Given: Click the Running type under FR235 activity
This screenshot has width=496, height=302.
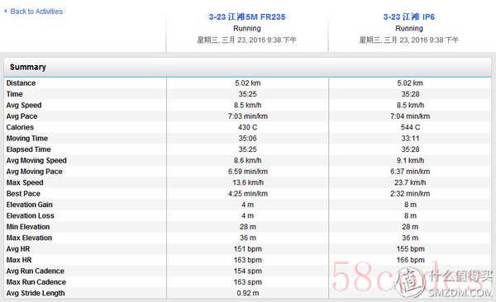Looking at the screenshot, I should coord(247,28).
